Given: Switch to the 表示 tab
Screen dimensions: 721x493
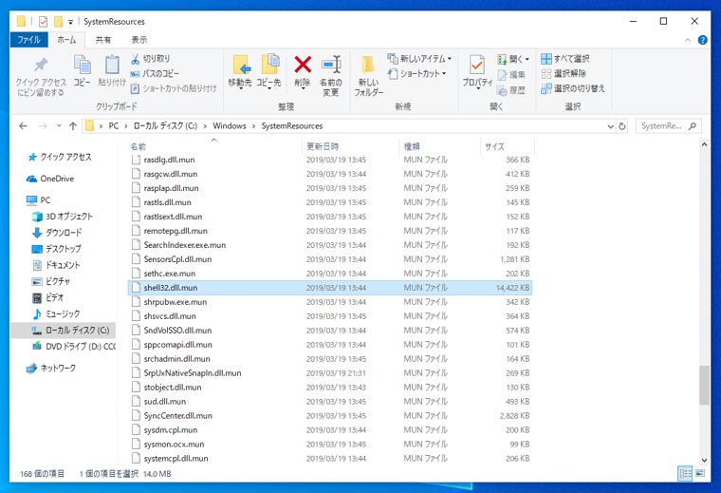Looking at the screenshot, I should (x=139, y=40).
